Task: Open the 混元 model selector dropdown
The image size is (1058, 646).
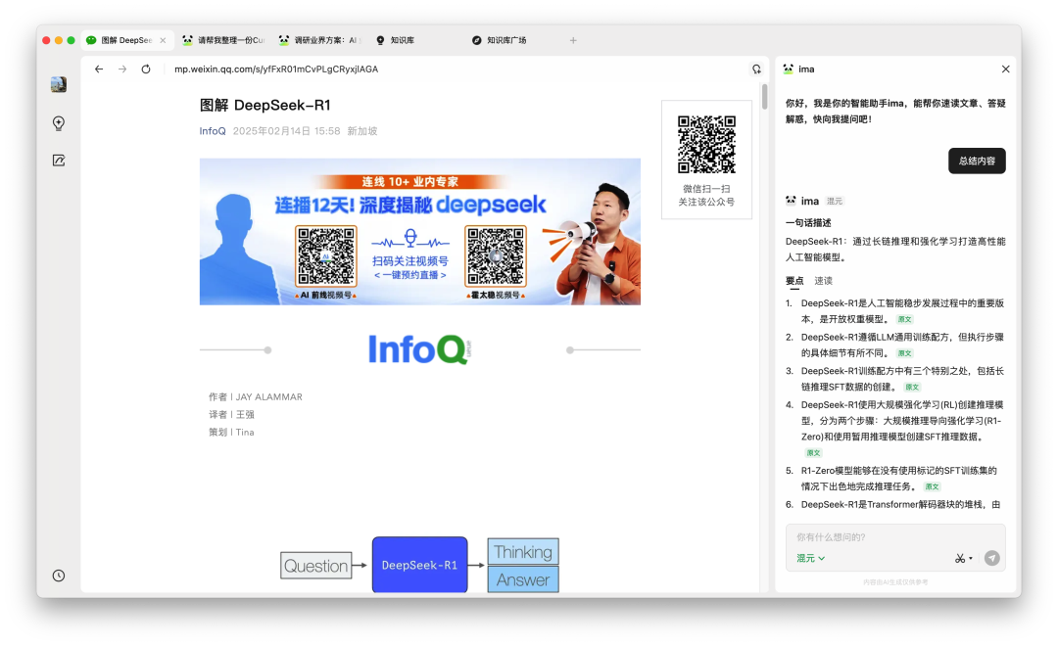Action: (x=810, y=558)
